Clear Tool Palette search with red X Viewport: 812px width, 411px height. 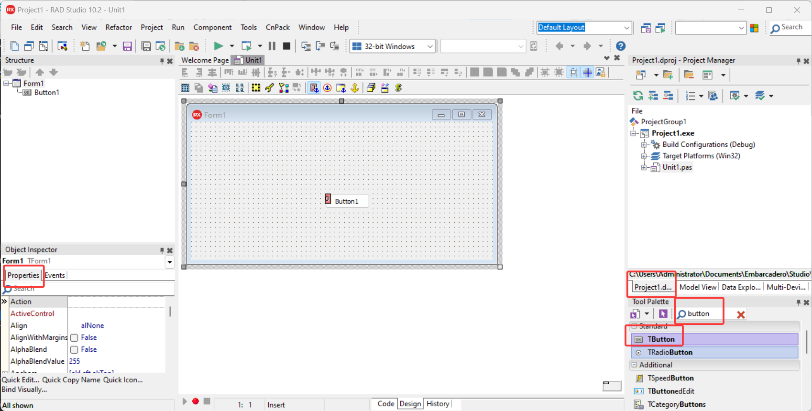coord(741,314)
